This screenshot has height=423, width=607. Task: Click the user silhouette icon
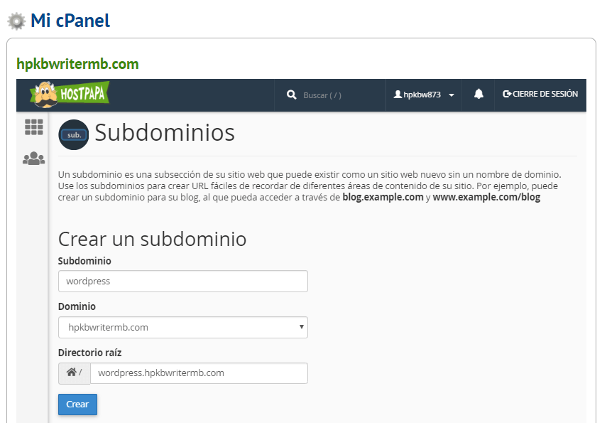tap(398, 95)
